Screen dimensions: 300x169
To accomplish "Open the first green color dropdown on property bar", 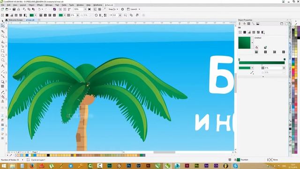I will click(x=36, y=15).
